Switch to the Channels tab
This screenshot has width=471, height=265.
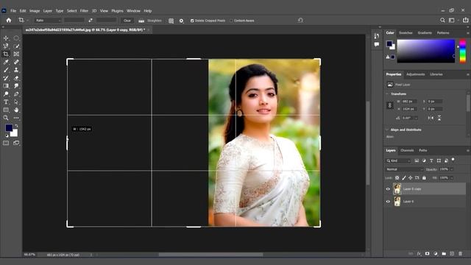pyautogui.click(x=407, y=150)
